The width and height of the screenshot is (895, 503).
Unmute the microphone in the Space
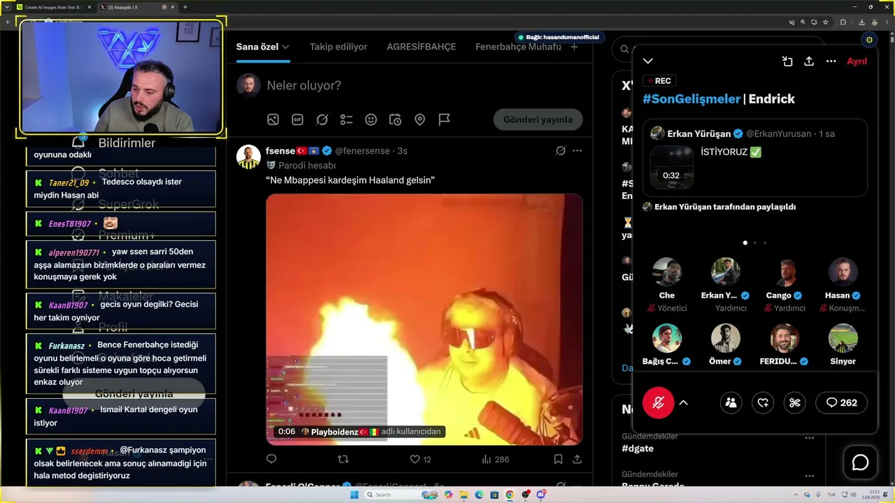click(658, 402)
